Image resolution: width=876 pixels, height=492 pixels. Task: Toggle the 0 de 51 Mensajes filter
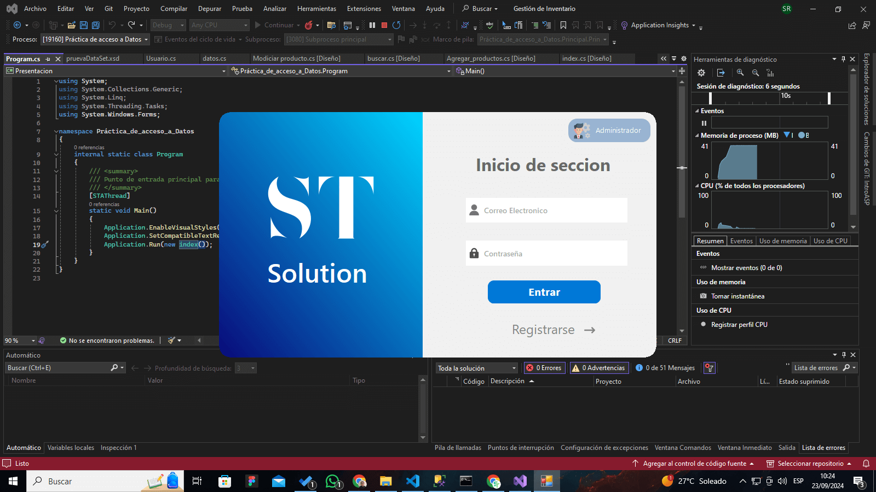point(665,368)
